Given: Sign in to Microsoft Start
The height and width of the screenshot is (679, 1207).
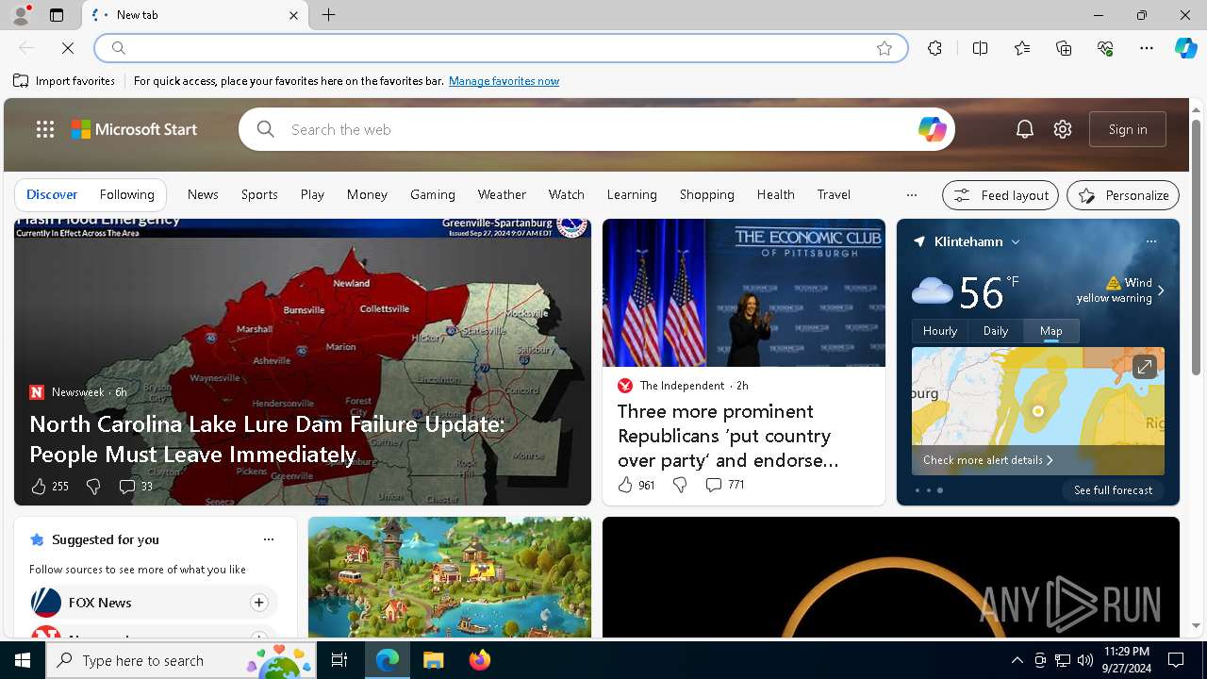Looking at the screenshot, I should (x=1128, y=129).
